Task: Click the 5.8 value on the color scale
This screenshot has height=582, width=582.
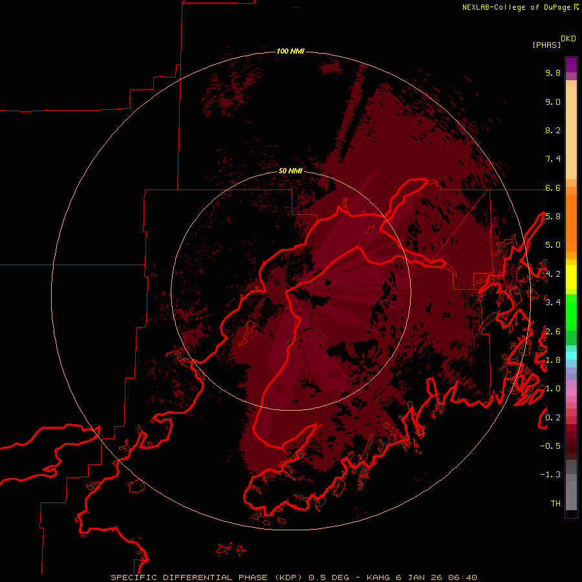Action: (x=553, y=217)
